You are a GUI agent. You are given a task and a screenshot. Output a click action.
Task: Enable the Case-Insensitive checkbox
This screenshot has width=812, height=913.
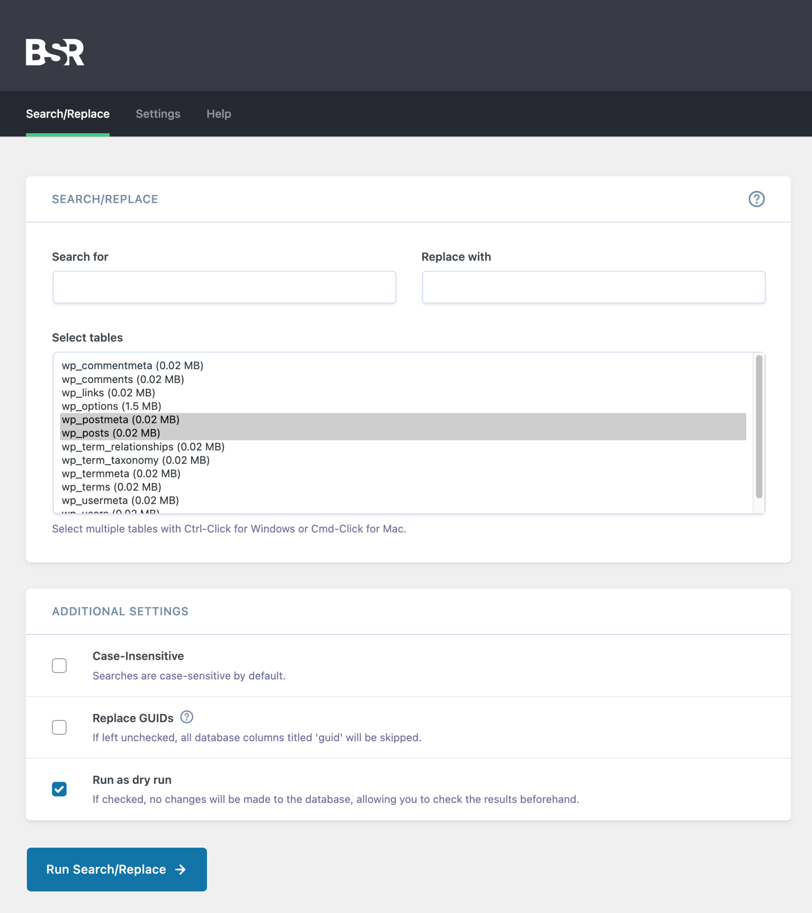[x=59, y=666]
